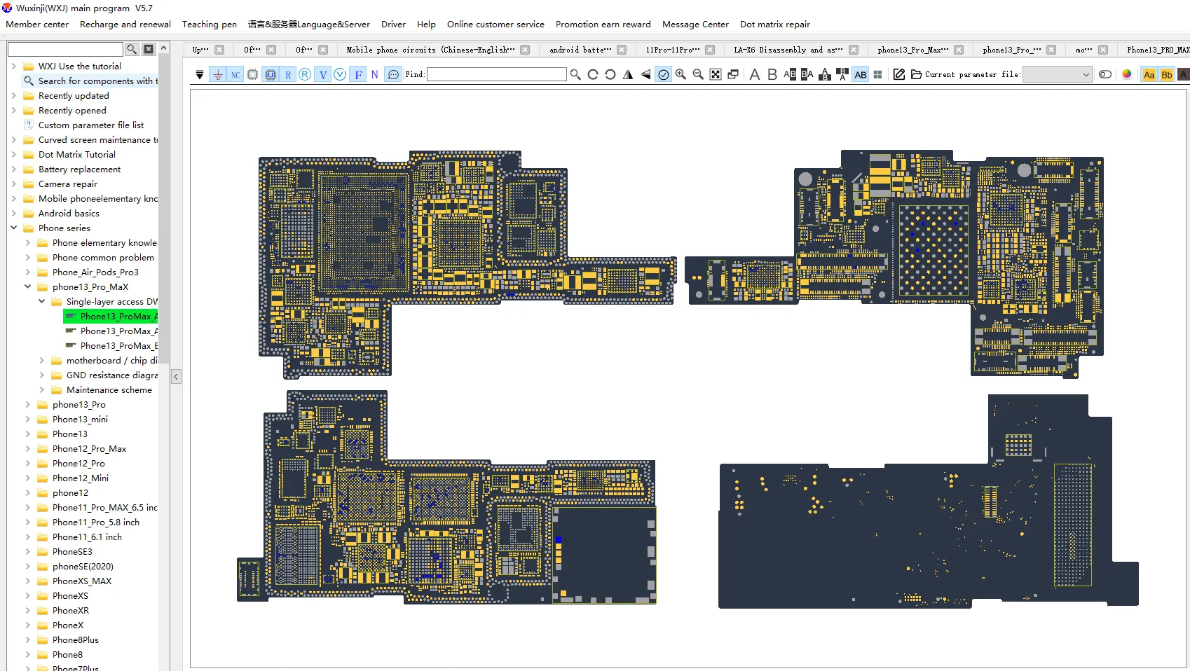Click the speech bubble comment icon
Screen dimensions: 1190x671
tap(393, 74)
